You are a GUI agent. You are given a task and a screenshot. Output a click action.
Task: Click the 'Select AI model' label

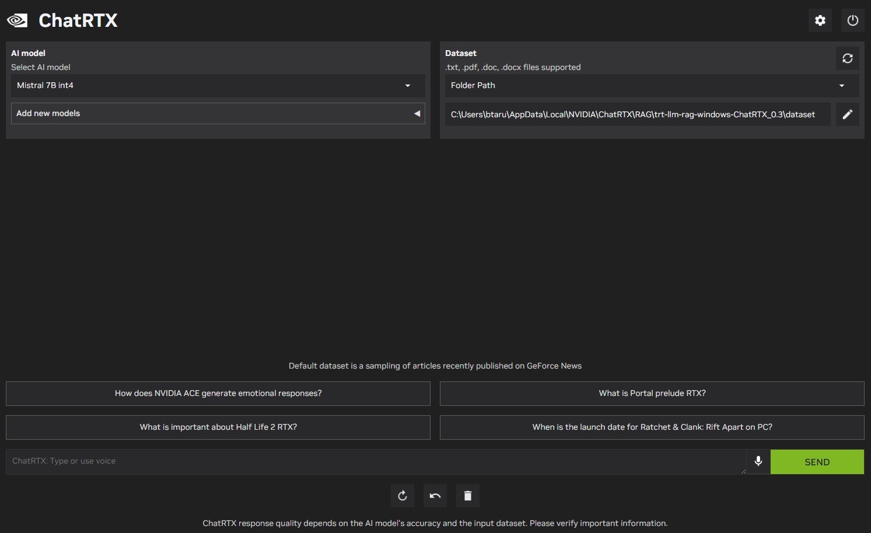[41, 68]
